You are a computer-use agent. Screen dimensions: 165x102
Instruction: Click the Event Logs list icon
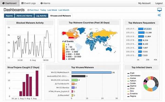pyautogui.click(x=23, y=3)
